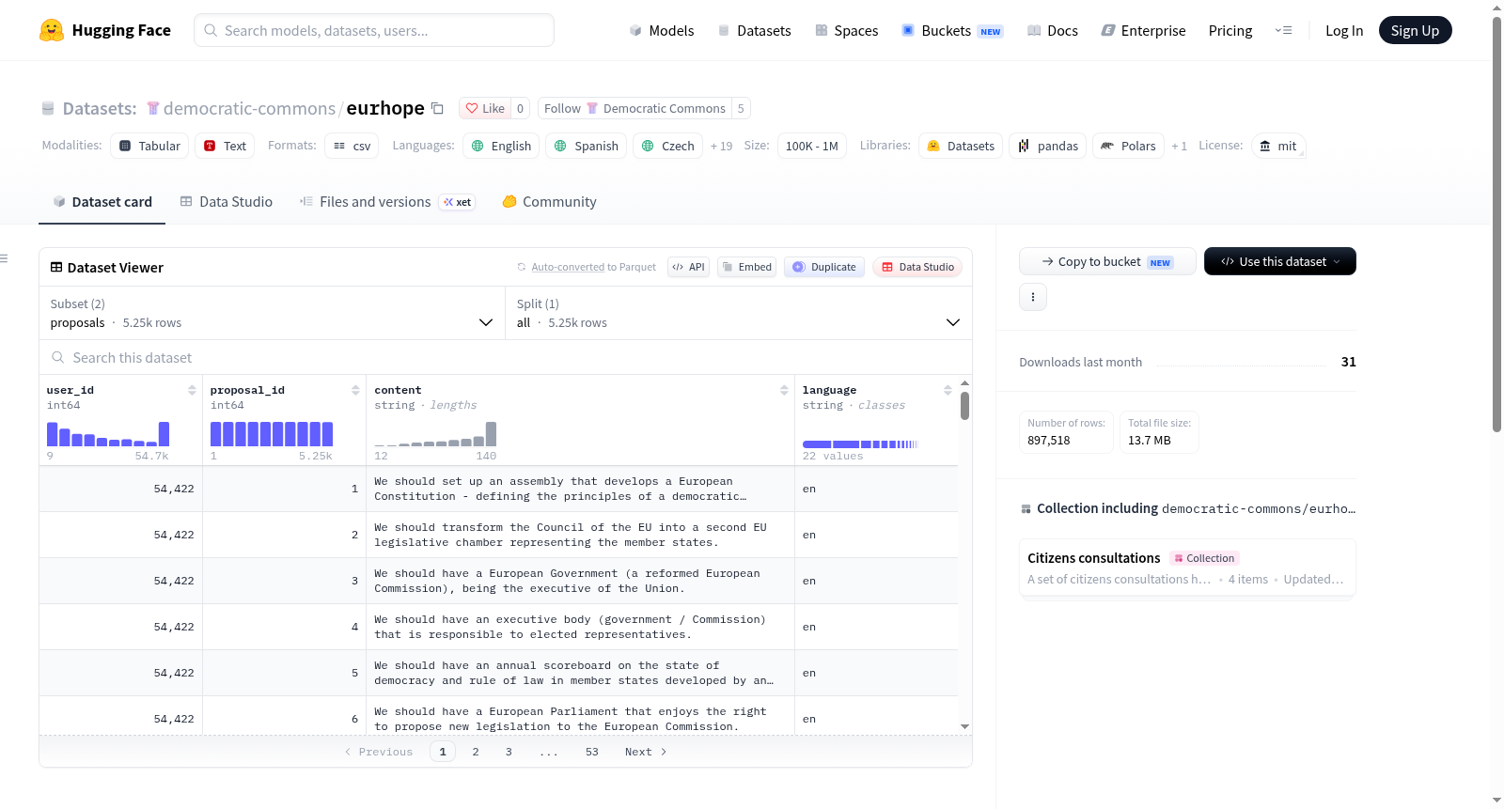Go to the Pricing page
1504x809 pixels.
pos(1230,31)
